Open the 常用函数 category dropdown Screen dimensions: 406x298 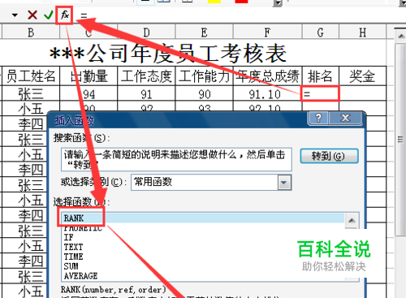click(x=284, y=183)
